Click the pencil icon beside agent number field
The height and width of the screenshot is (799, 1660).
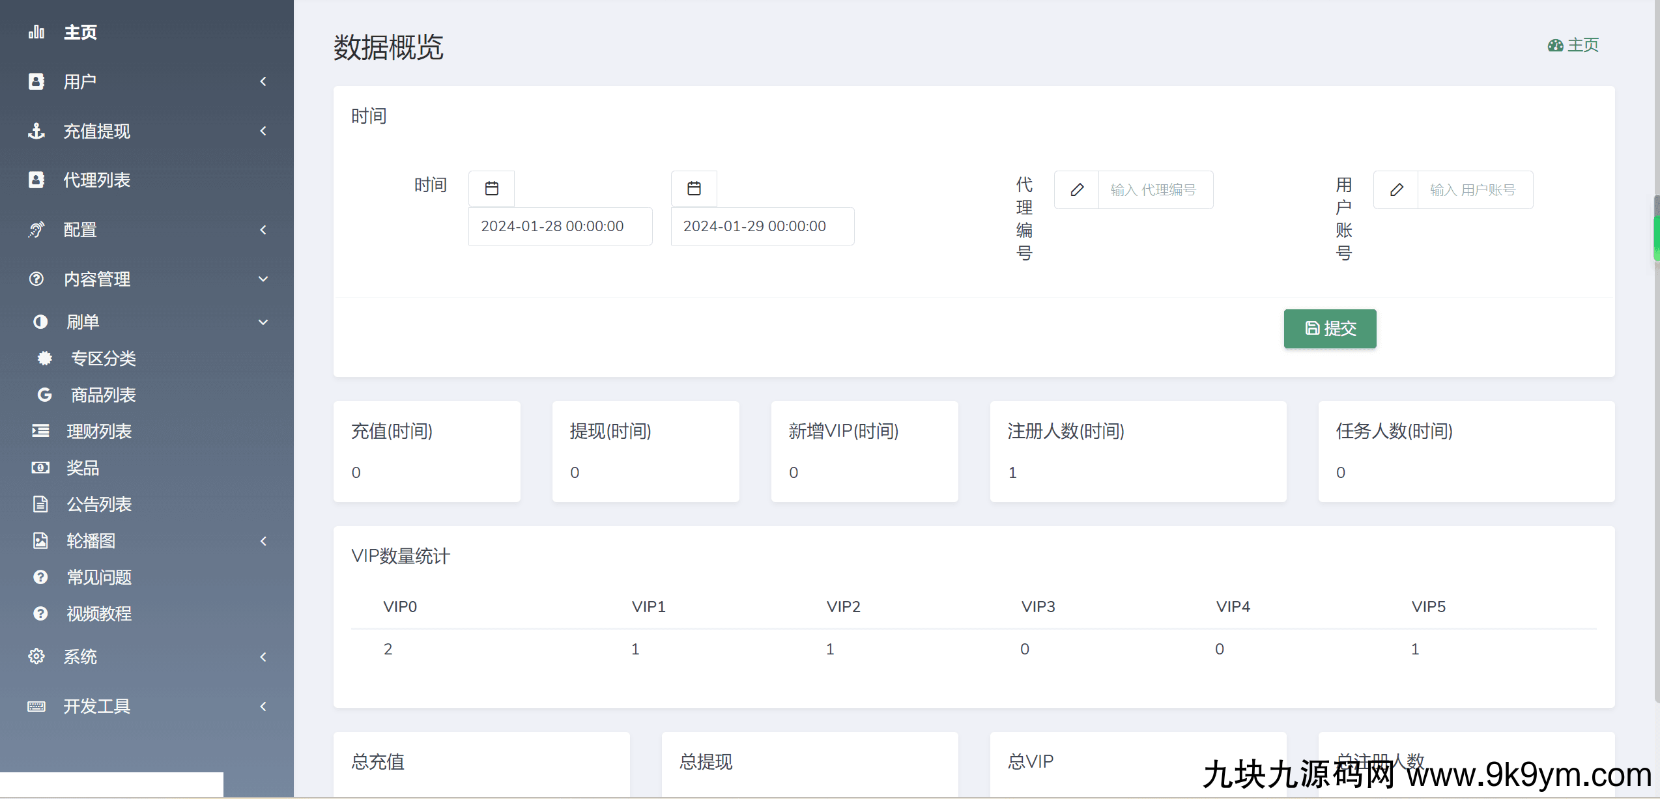coord(1077,189)
